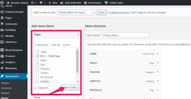Image resolution: width=191 pixels, height=99 pixels.
Task: Switch to the View All tab
Action: click(55, 45)
